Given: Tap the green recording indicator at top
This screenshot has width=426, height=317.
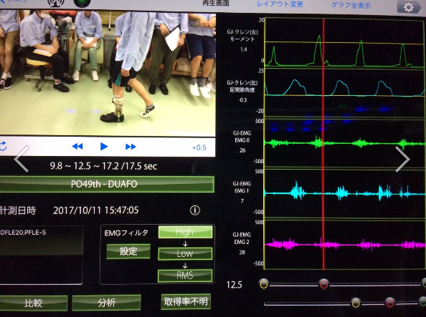Looking at the screenshot, I should pos(82,3).
